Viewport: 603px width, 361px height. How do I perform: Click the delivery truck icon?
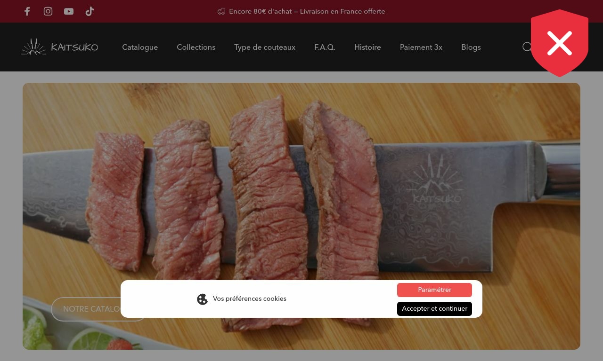(221, 11)
